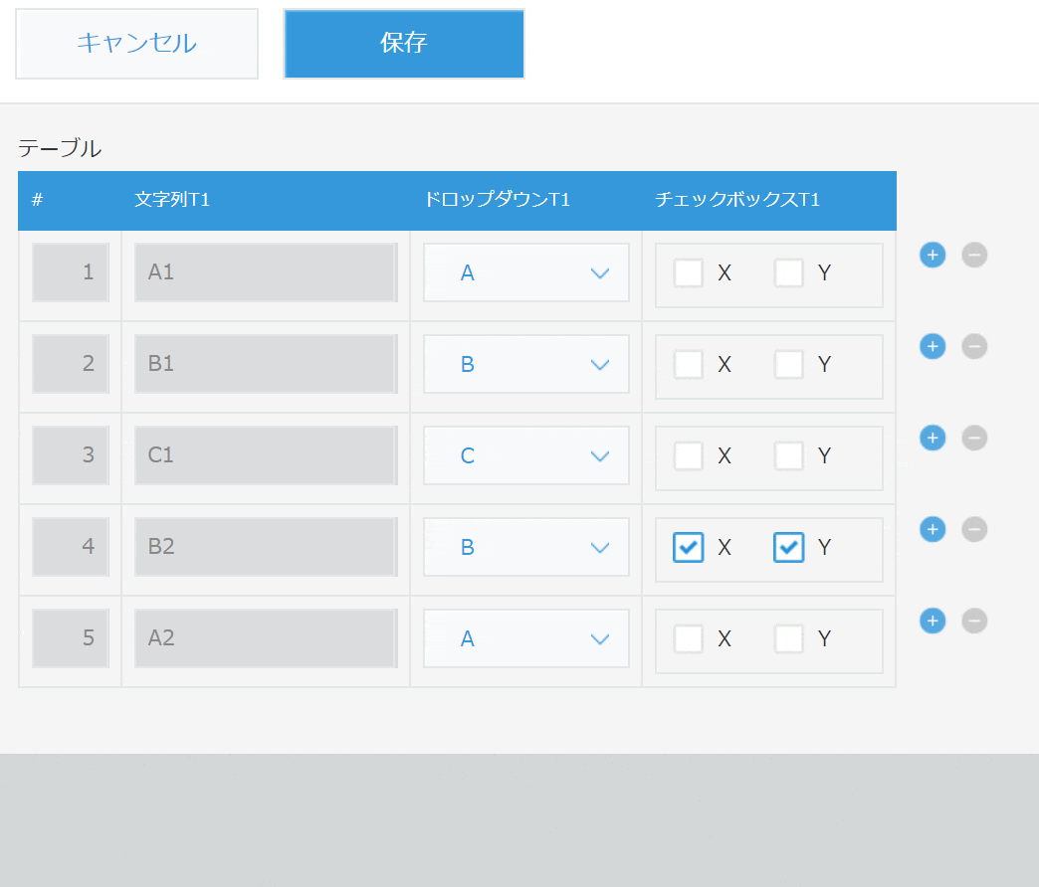Select the A1 text field
The height and width of the screenshot is (887, 1039).
[x=266, y=272]
